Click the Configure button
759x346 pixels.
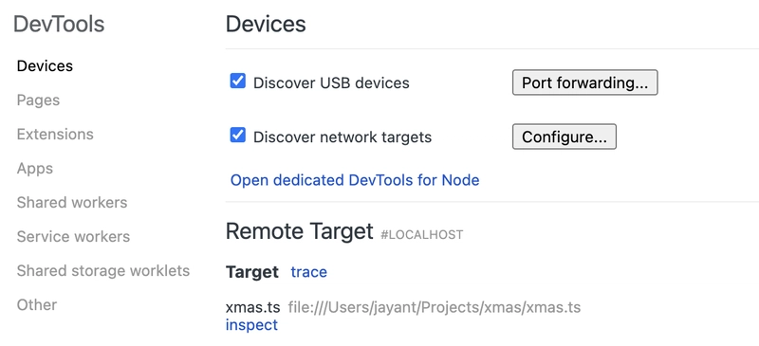(564, 137)
